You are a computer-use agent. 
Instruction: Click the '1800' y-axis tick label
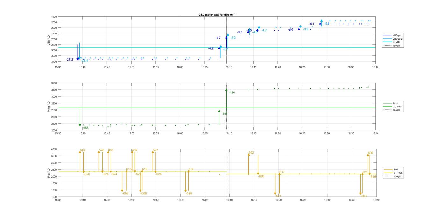54,17
